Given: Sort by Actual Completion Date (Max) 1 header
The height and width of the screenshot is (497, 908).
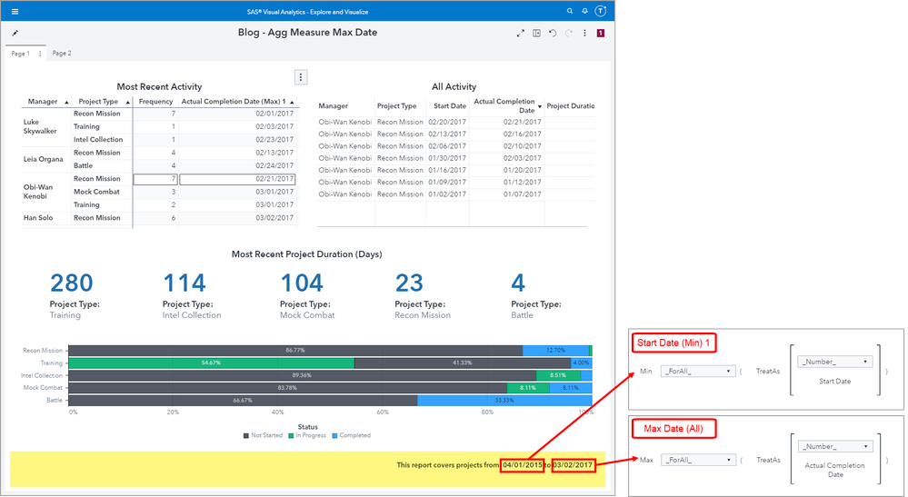Looking at the screenshot, I should tap(234, 101).
